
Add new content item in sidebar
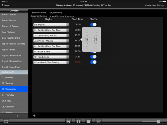[x=17, y=116]
